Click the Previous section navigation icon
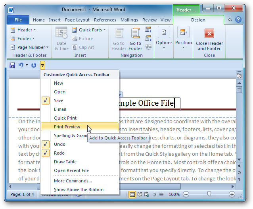 (x=148, y=30)
